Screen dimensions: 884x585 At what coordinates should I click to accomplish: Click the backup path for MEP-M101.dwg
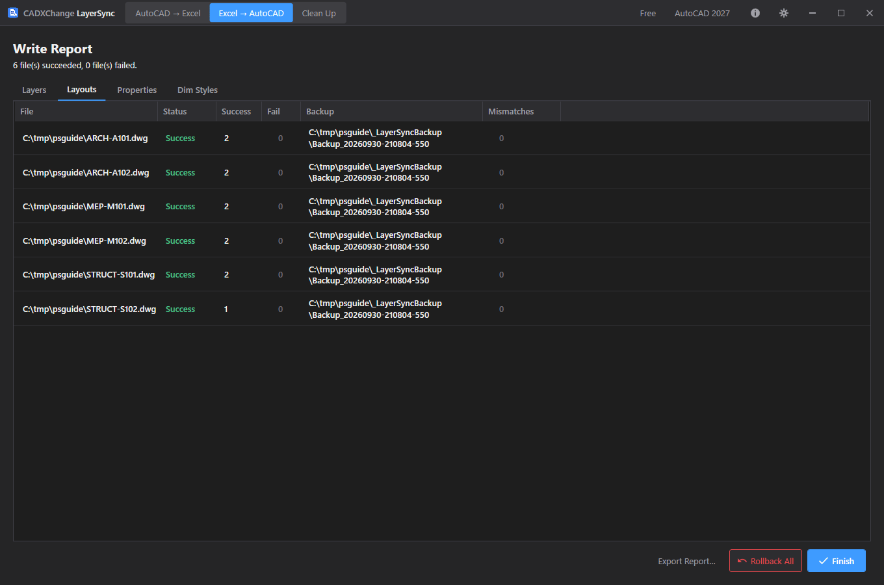coord(375,207)
